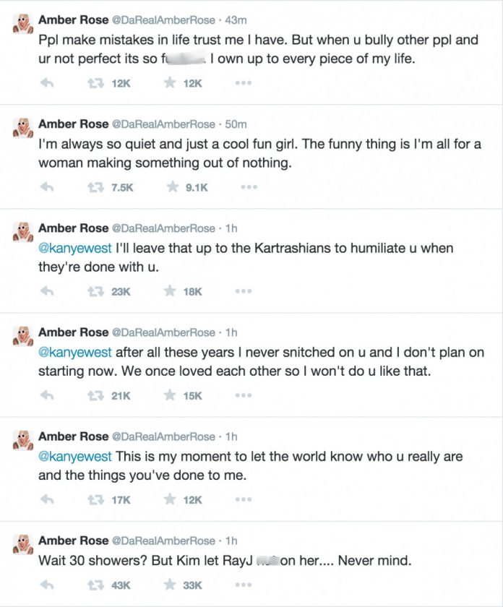
Task: Star the "moment to let the world know" tweet
Action: [171, 499]
